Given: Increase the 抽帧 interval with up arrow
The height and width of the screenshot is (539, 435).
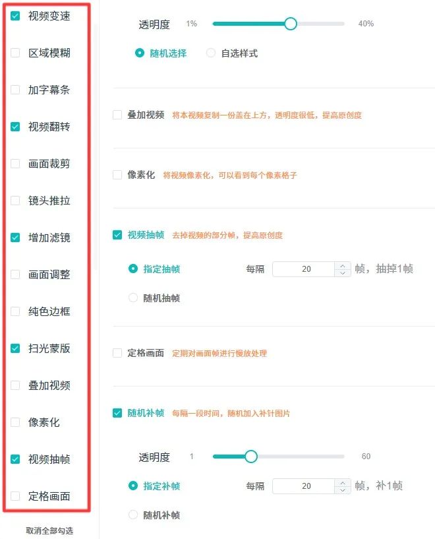Looking at the screenshot, I should click(x=343, y=266).
